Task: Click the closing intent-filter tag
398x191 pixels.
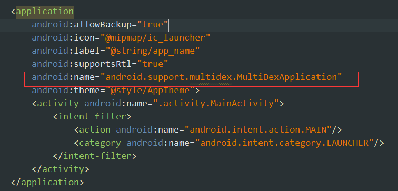Action: click(95, 156)
